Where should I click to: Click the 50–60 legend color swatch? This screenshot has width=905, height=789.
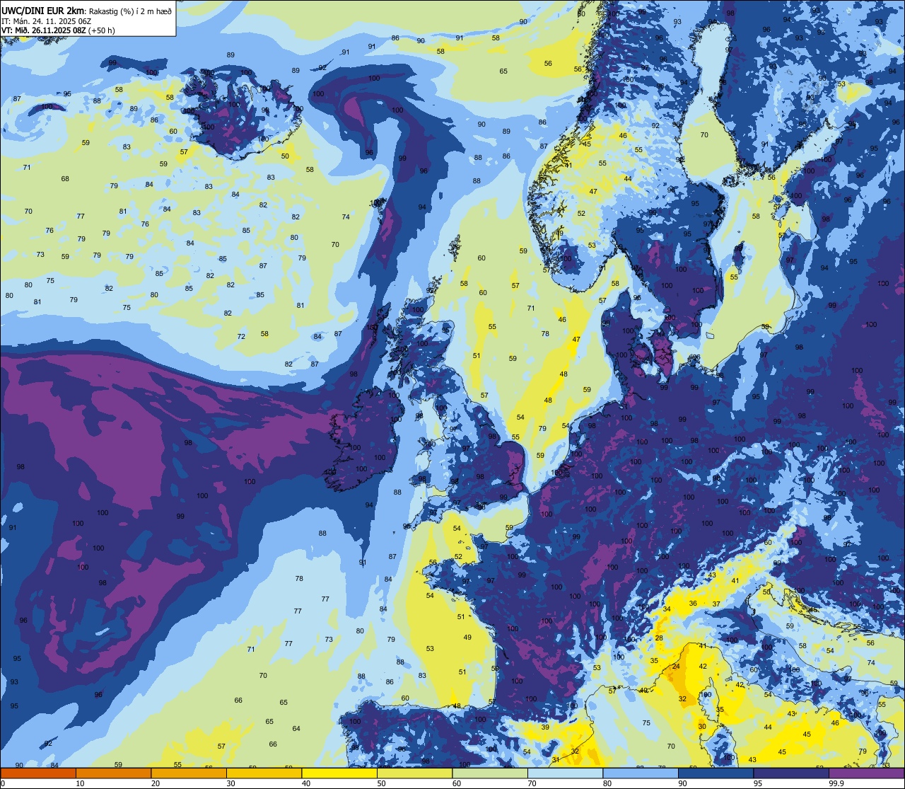tap(414, 773)
